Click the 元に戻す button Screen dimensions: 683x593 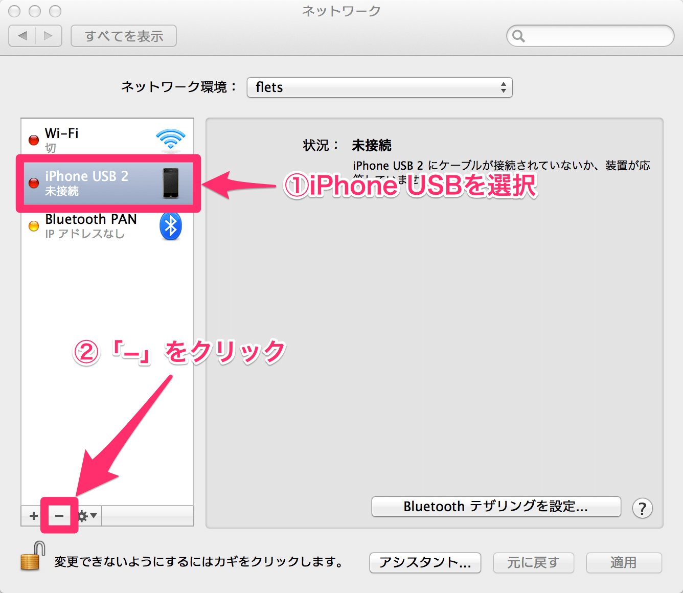[533, 562]
